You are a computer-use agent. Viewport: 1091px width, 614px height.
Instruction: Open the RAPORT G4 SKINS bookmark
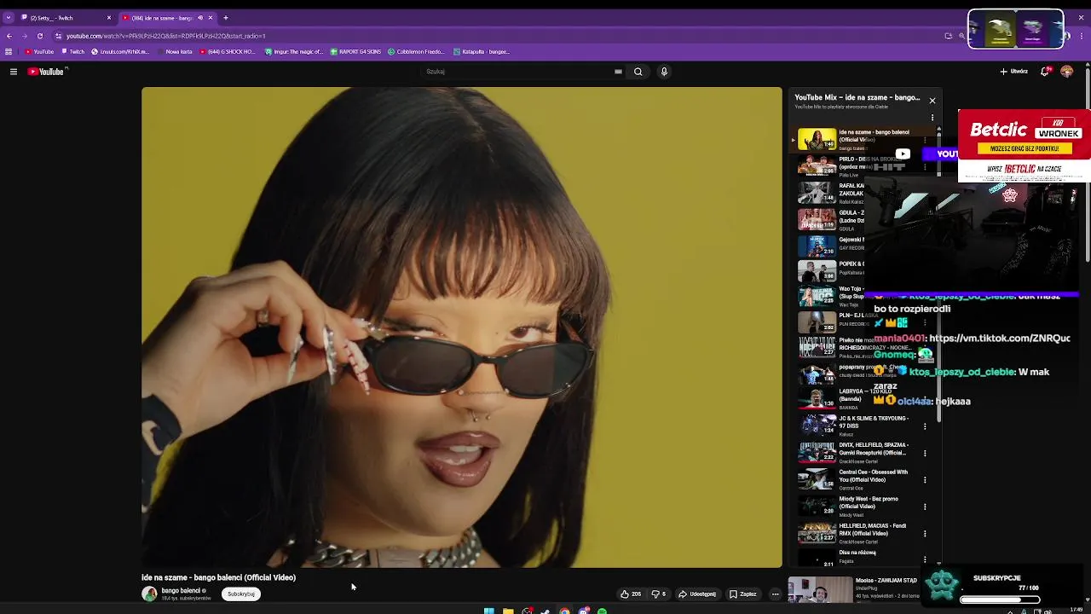coord(355,52)
